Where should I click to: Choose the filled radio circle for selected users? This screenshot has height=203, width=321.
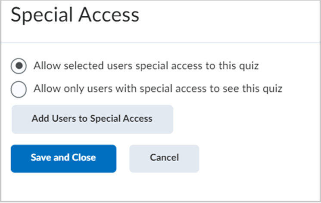coord(19,66)
